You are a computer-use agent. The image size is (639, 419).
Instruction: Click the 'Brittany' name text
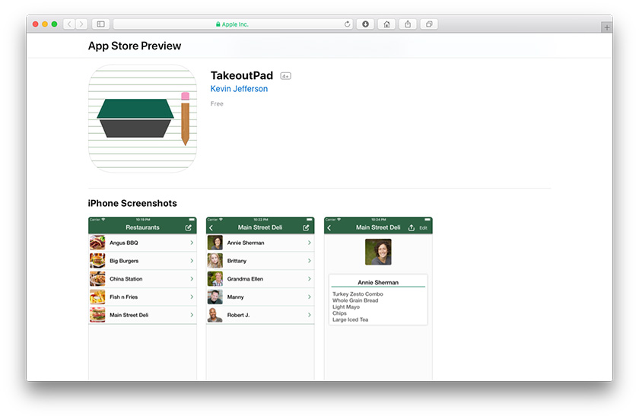[237, 261]
